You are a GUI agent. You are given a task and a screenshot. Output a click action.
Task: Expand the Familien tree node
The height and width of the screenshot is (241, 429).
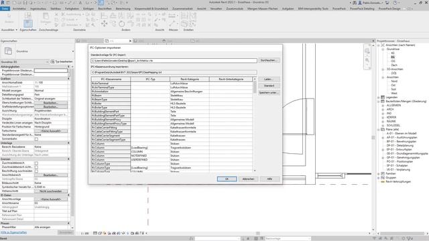379,173
